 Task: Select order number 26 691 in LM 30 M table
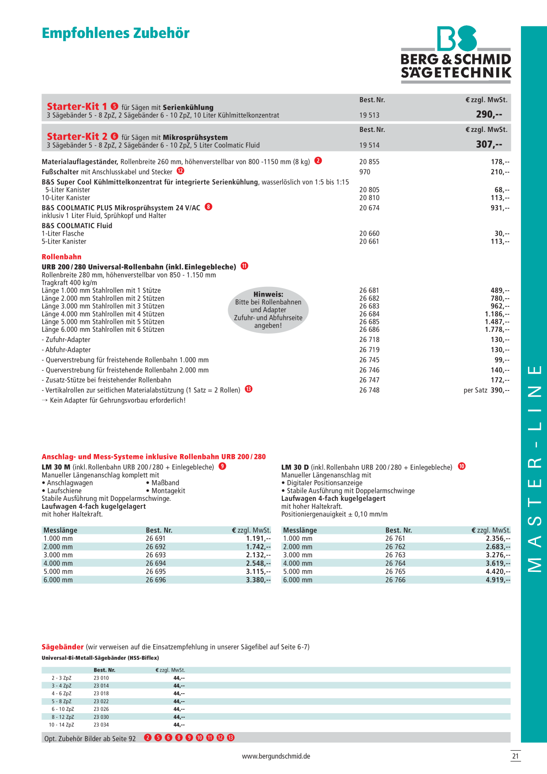click(156, 538)
